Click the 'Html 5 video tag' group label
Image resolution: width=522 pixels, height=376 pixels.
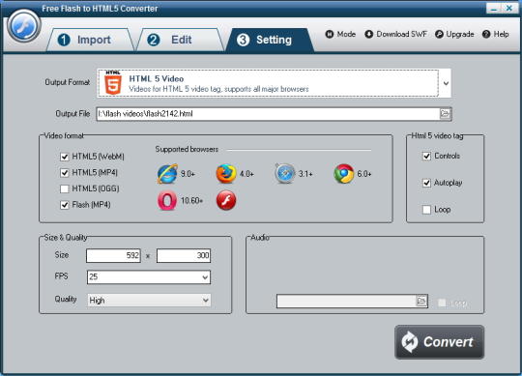pos(437,135)
